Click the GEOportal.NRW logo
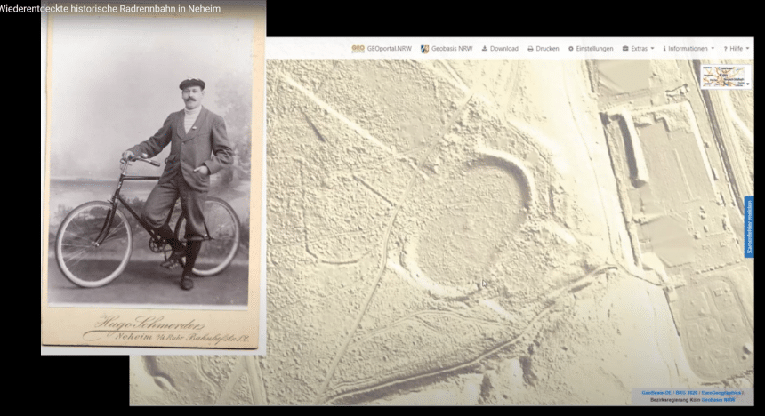Screen dimensions: 765x416 (x=358, y=49)
